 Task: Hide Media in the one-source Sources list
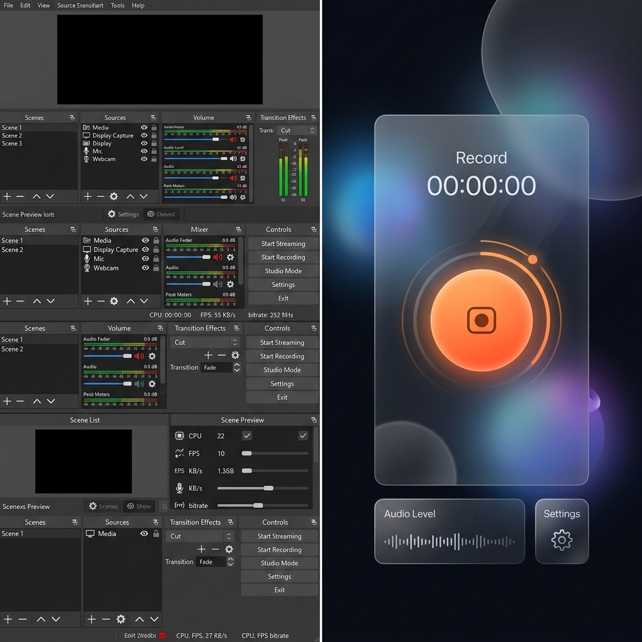point(144,534)
